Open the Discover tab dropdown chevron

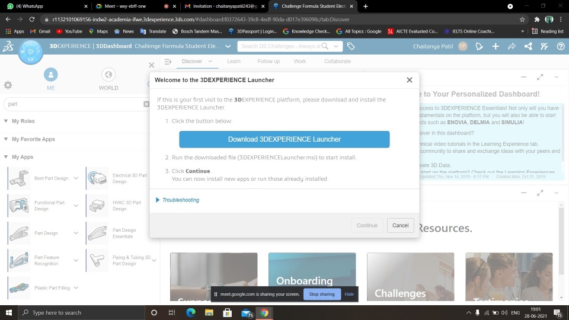coord(210,61)
